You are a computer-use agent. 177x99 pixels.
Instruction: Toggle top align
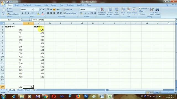pyautogui.click(x=48, y=9)
